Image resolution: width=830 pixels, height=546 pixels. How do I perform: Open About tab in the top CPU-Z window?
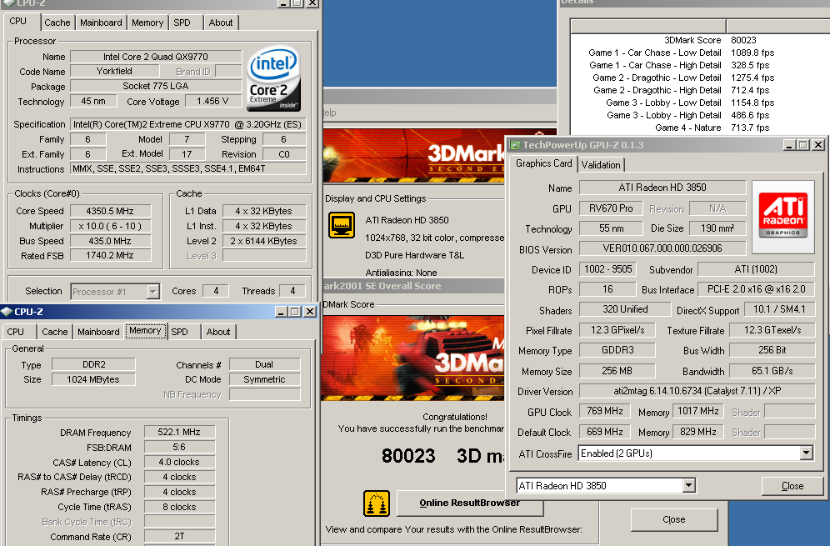[x=221, y=23]
